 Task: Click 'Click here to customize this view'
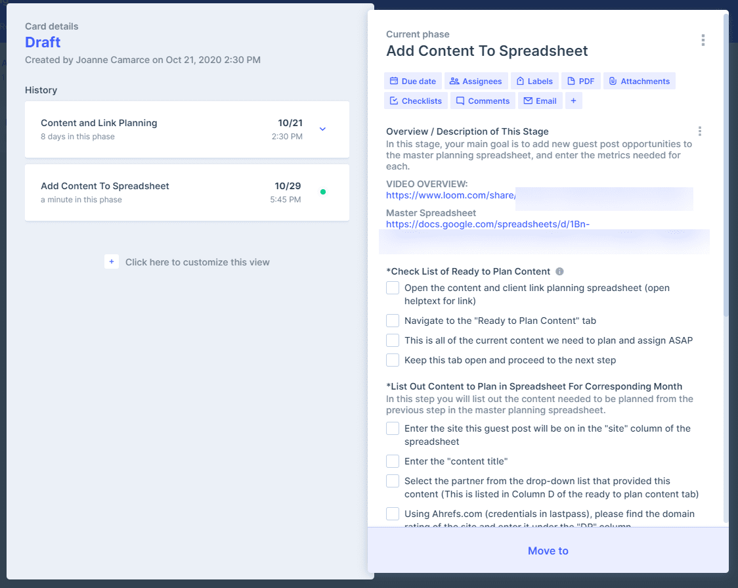[197, 262]
